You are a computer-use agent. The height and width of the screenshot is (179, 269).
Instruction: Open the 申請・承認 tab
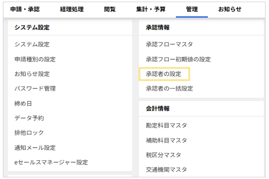tap(26, 9)
